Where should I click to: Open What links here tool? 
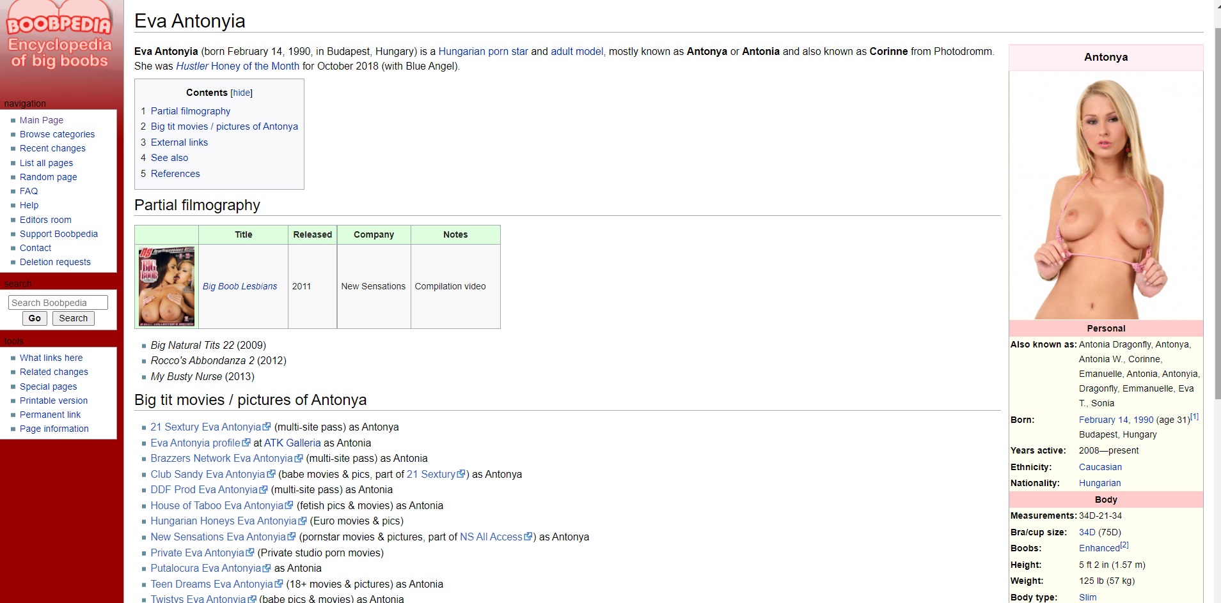[51, 358]
